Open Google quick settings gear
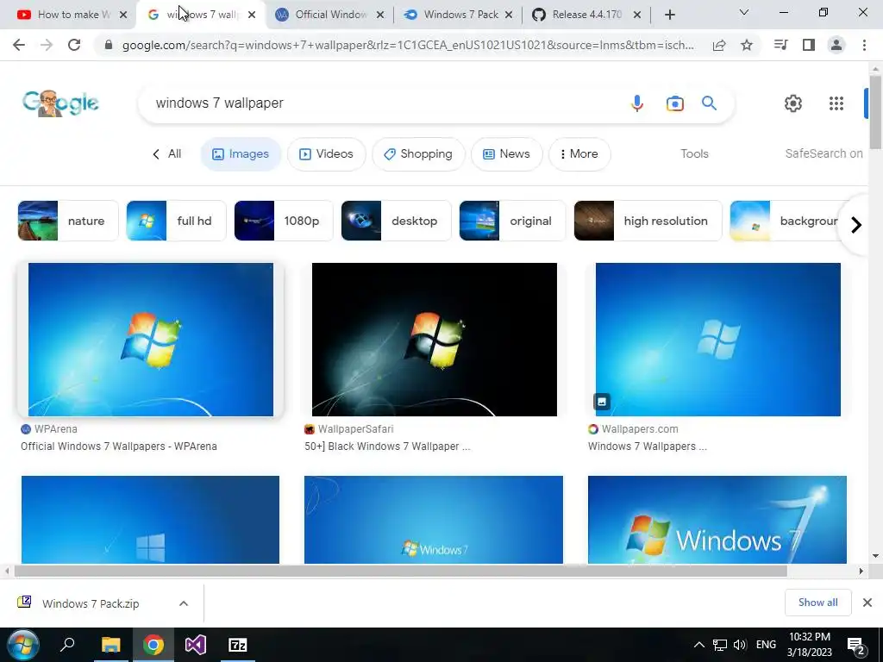 (x=793, y=103)
